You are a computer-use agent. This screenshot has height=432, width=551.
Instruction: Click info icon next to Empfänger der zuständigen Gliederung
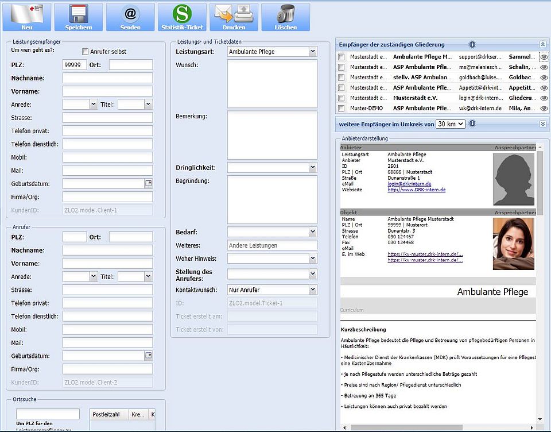472,44
